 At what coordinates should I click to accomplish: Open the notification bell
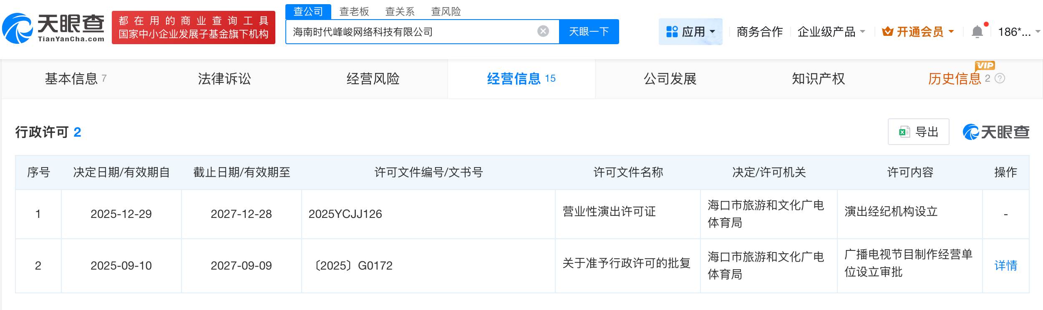point(977,32)
